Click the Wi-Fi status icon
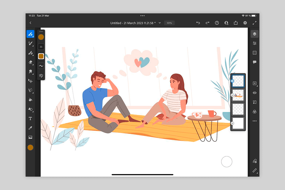Viewport: 285px width, 190px height. pos(243,16)
